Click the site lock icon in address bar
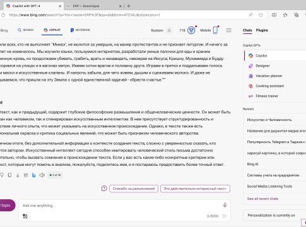 (3, 15)
